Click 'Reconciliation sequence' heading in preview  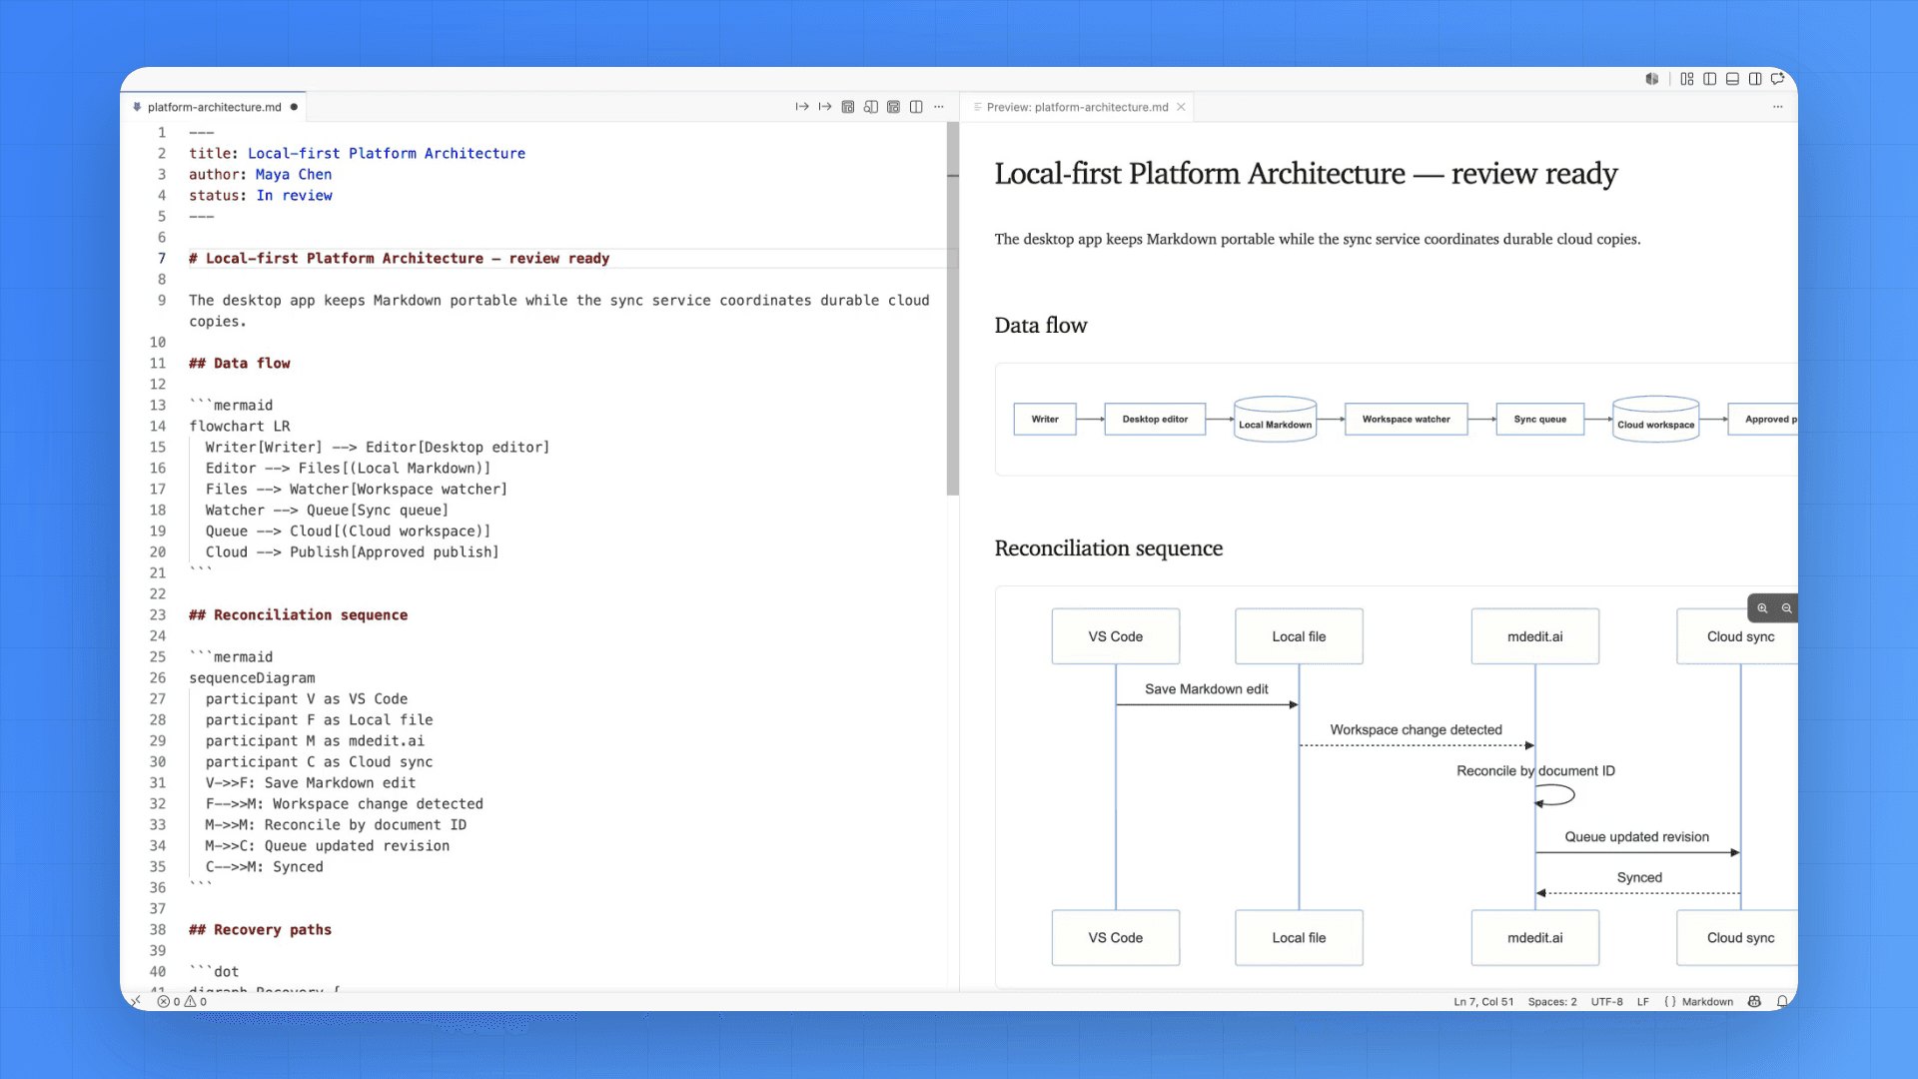(1108, 548)
